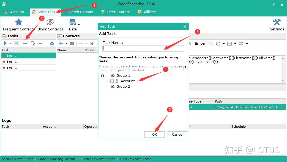The height and width of the screenshot is (162, 287).
Task: Expand the Data dropdown arrow
Action: tap(79, 24)
